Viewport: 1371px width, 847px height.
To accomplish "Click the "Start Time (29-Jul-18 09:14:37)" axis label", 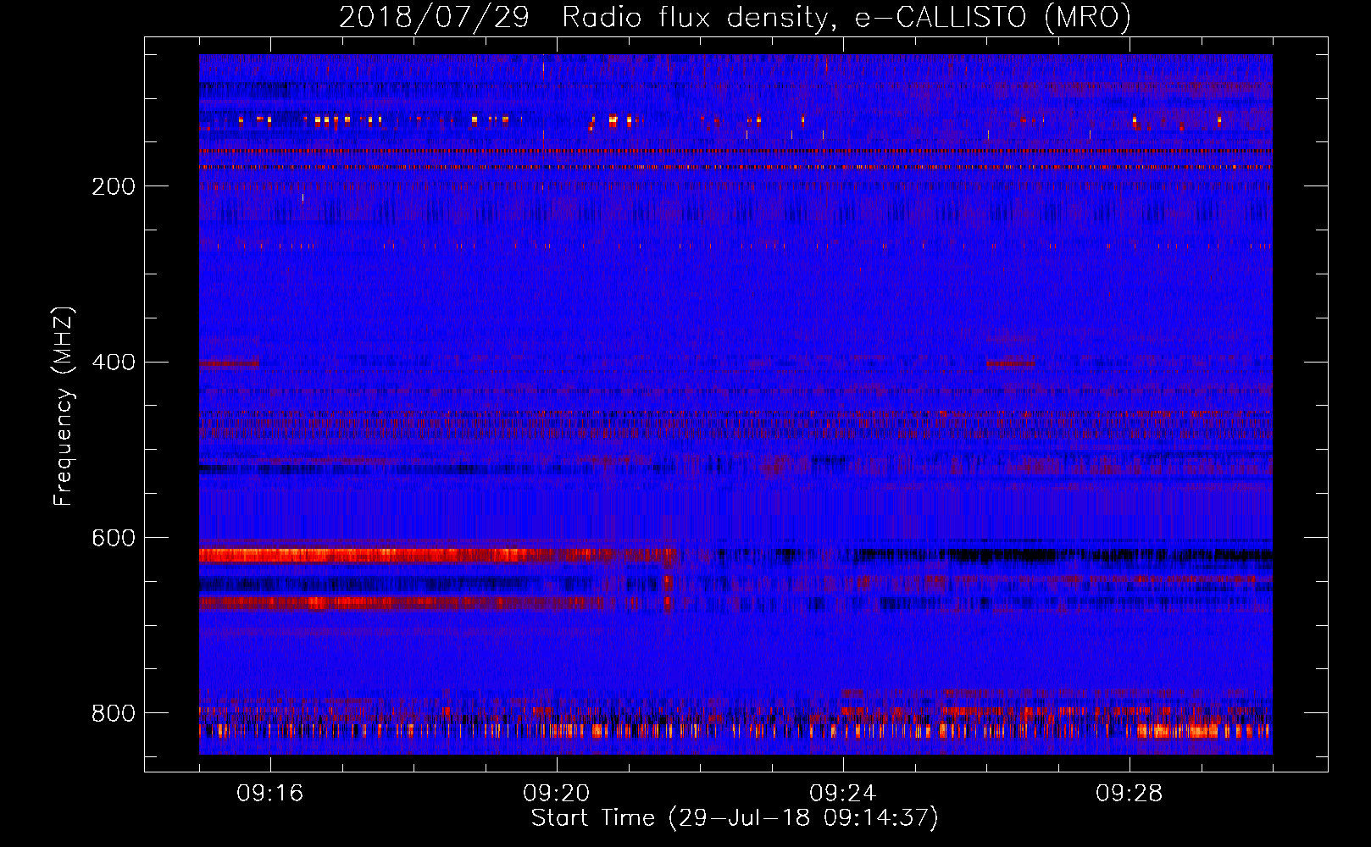I will point(735,818).
